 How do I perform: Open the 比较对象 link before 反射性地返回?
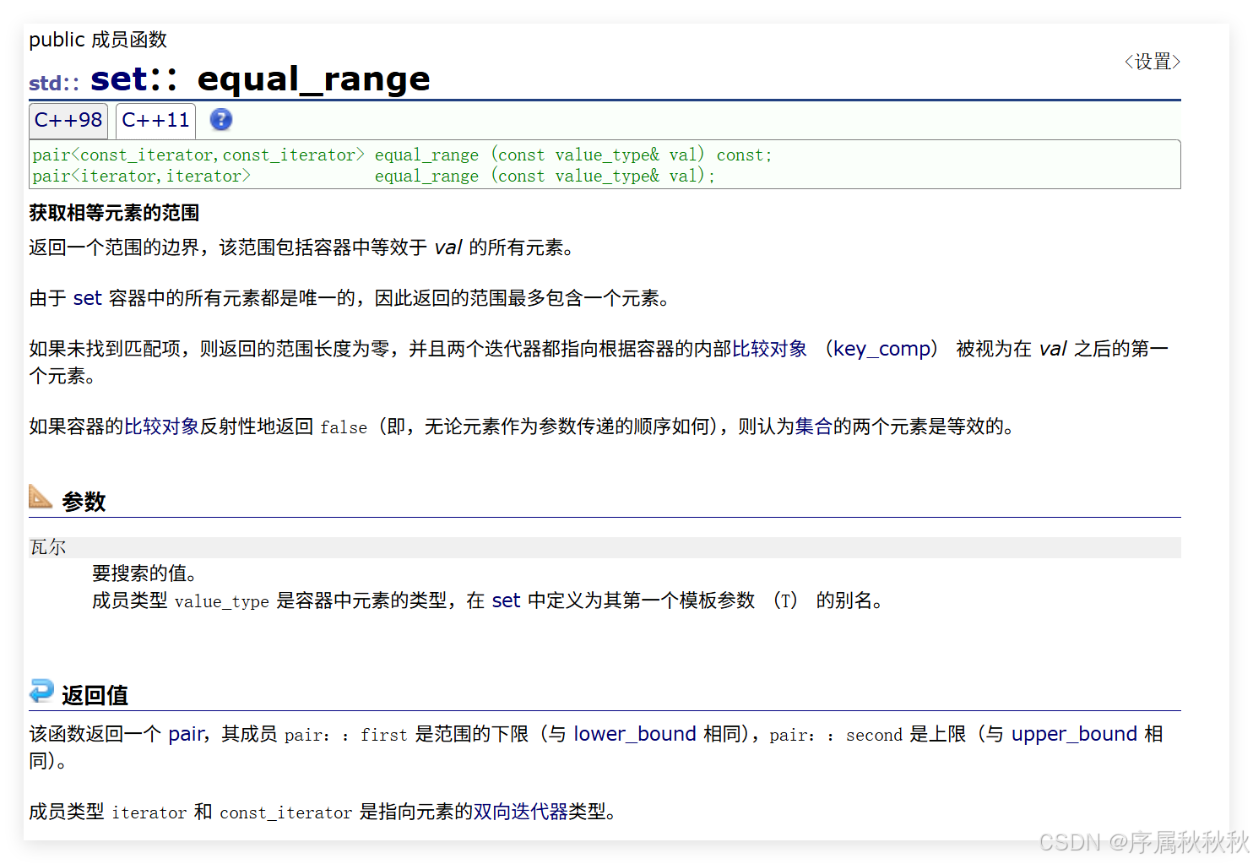tap(161, 427)
